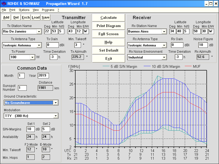This screenshot has width=219, height=164.
Task: Open the question mark help menu
Action: 58,10
